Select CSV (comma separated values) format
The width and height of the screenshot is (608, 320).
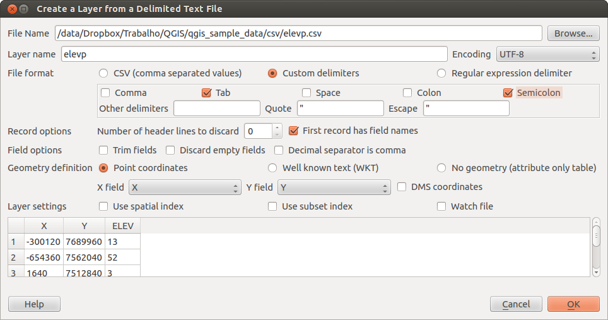click(104, 73)
